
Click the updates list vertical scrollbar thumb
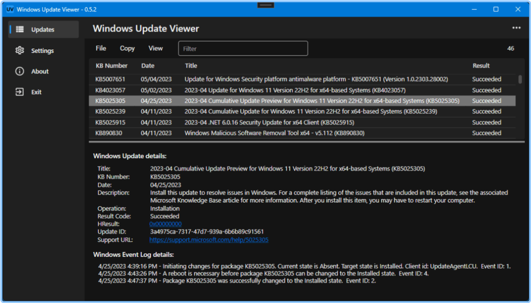tap(520, 79)
